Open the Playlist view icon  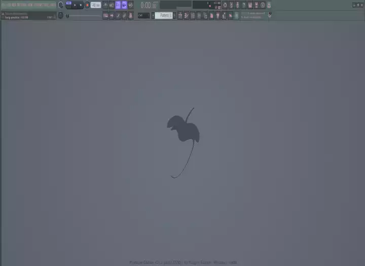[x=180, y=16]
